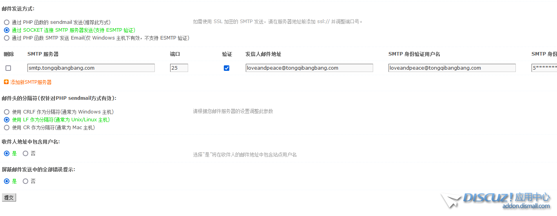
Task: Choose CR as mail header separator
Action: 7,128
